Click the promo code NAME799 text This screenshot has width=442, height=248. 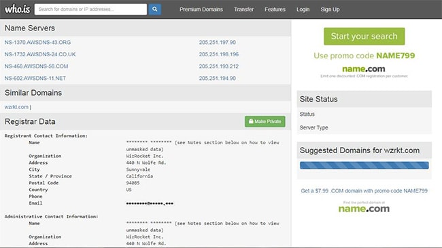click(x=396, y=56)
